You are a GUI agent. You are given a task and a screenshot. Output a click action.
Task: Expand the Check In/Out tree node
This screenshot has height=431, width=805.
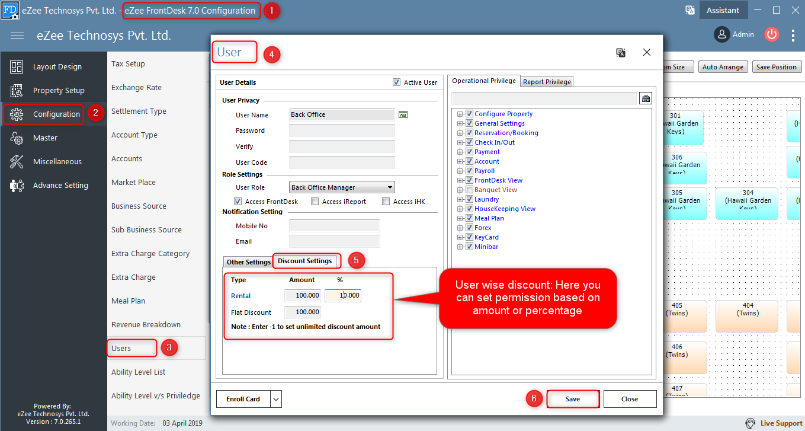pos(460,142)
